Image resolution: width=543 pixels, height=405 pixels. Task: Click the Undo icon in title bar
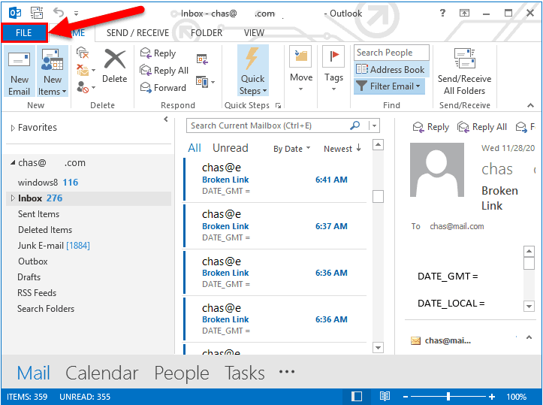click(59, 14)
